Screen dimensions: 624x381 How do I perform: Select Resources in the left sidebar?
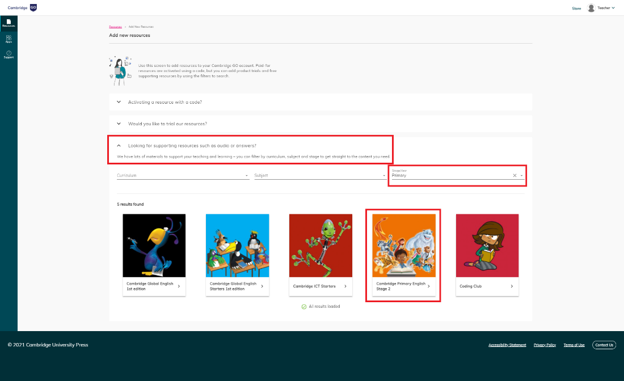pyautogui.click(x=9, y=23)
